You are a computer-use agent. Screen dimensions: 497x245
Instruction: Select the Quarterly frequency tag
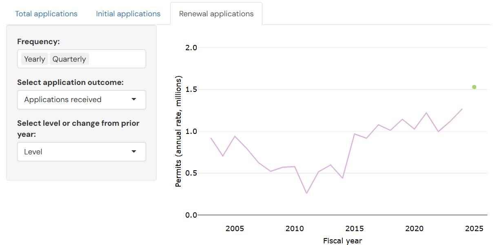click(x=69, y=59)
